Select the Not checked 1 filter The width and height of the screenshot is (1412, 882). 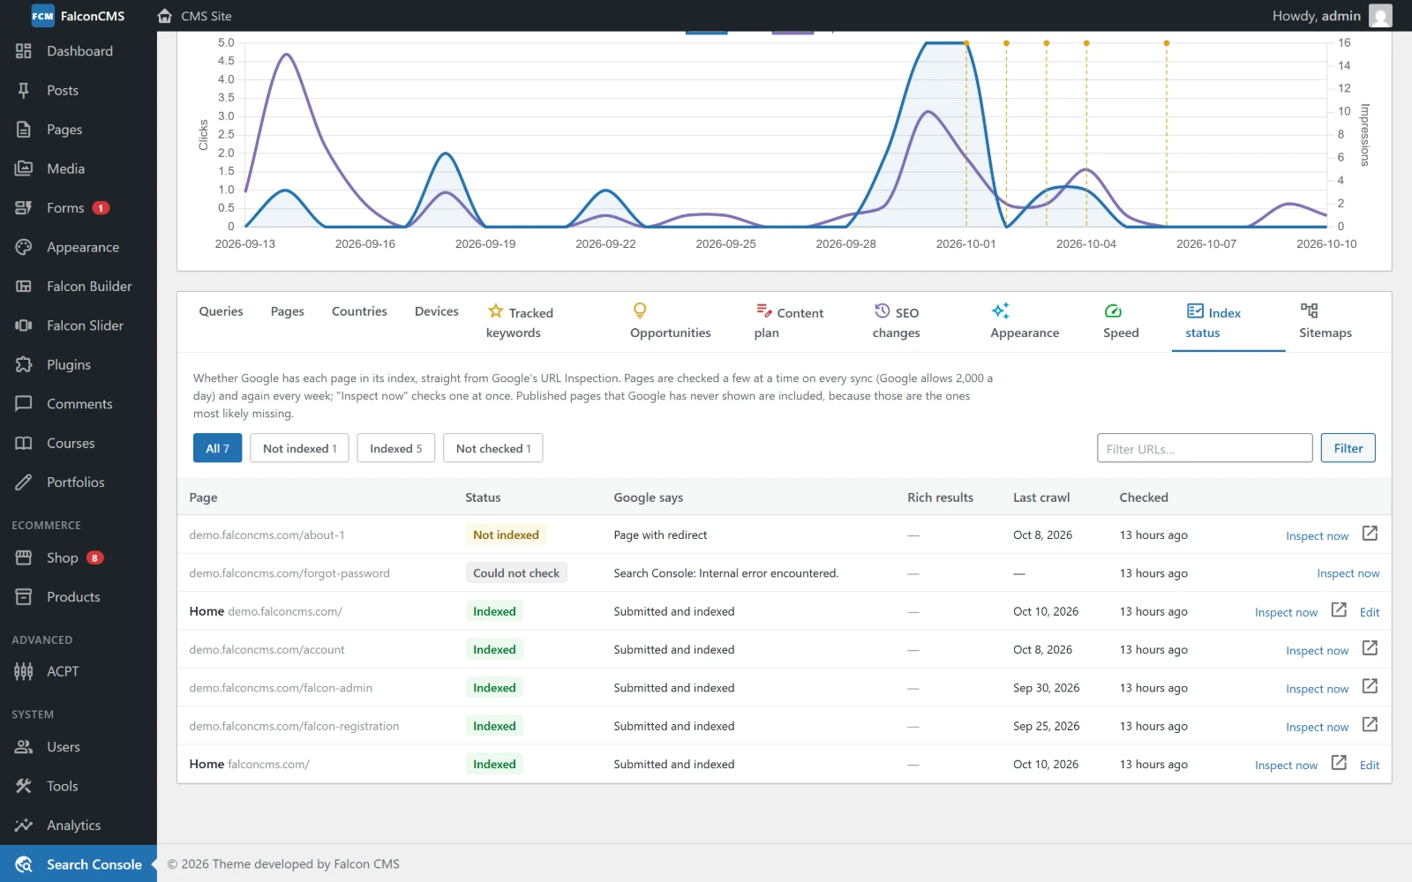493,448
